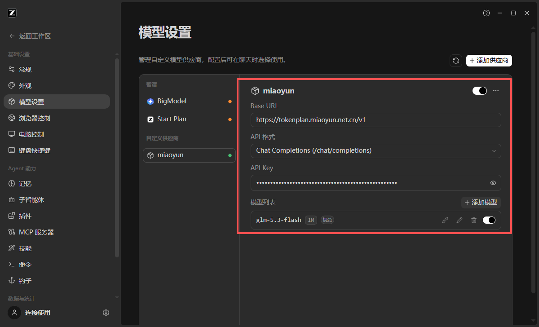Open API 格式 Chat Completions dropdown
Viewport: 539px width, 327px height.
[376, 150]
